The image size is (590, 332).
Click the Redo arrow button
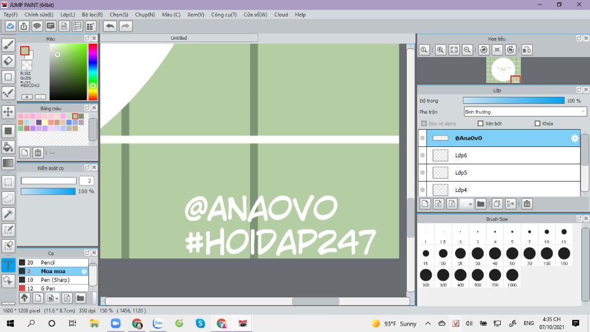pyautogui.click(x=126, y=26)
